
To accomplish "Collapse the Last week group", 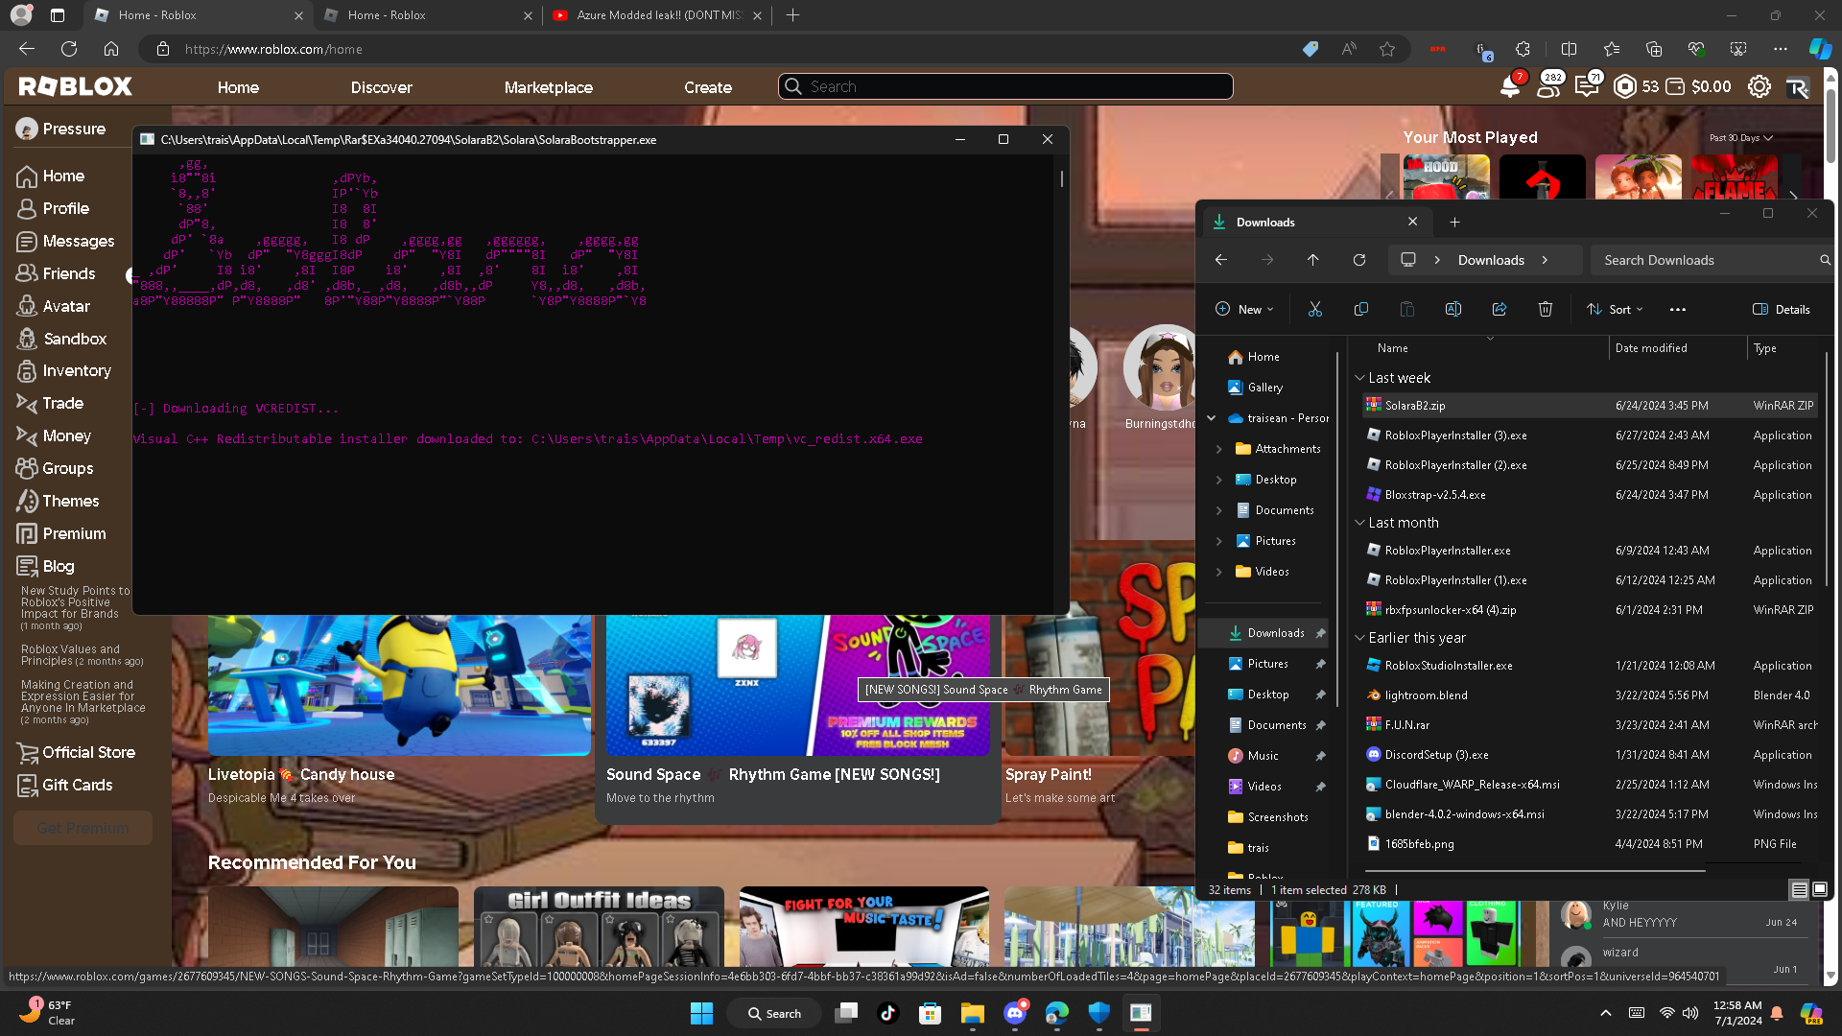I will (x=1359, y=378).
